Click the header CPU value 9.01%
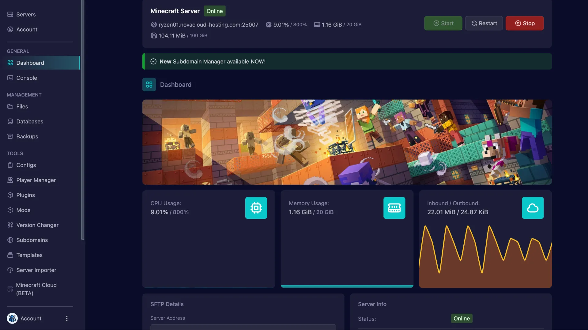Screen dimensions: 588x330 (281, 25)
